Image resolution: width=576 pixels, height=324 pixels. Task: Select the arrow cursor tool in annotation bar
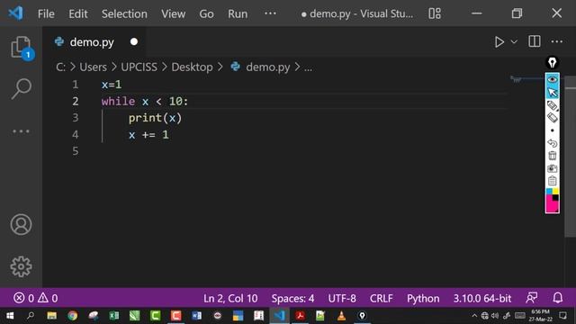pos(552,92)
